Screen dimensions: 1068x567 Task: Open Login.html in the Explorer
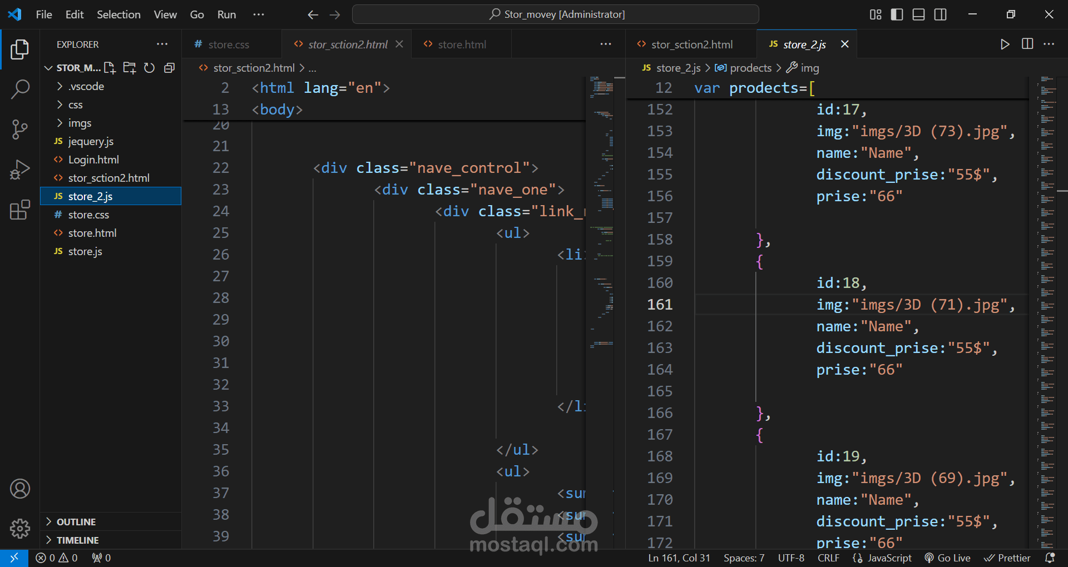point(111,160)
